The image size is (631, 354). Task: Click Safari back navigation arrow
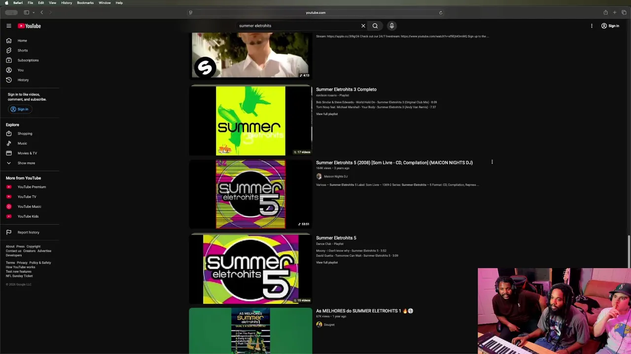click(x=42, y=12)
